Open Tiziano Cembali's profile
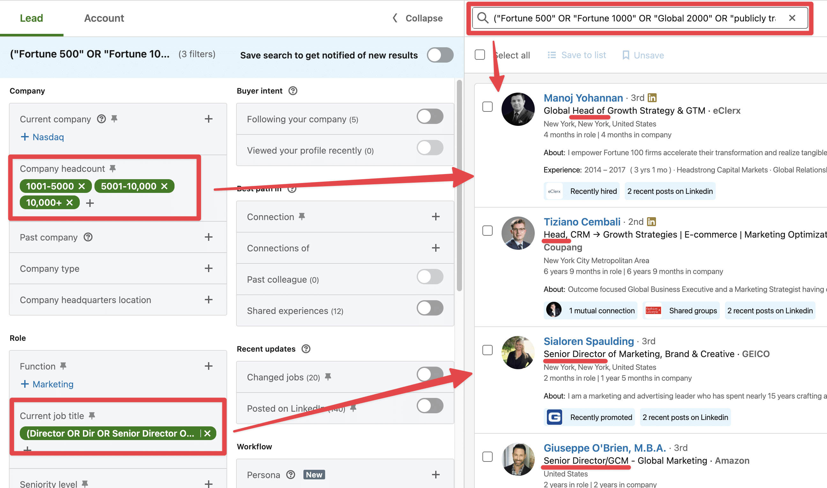Screen dimensions: 827x488 click(x=582, y=222)
